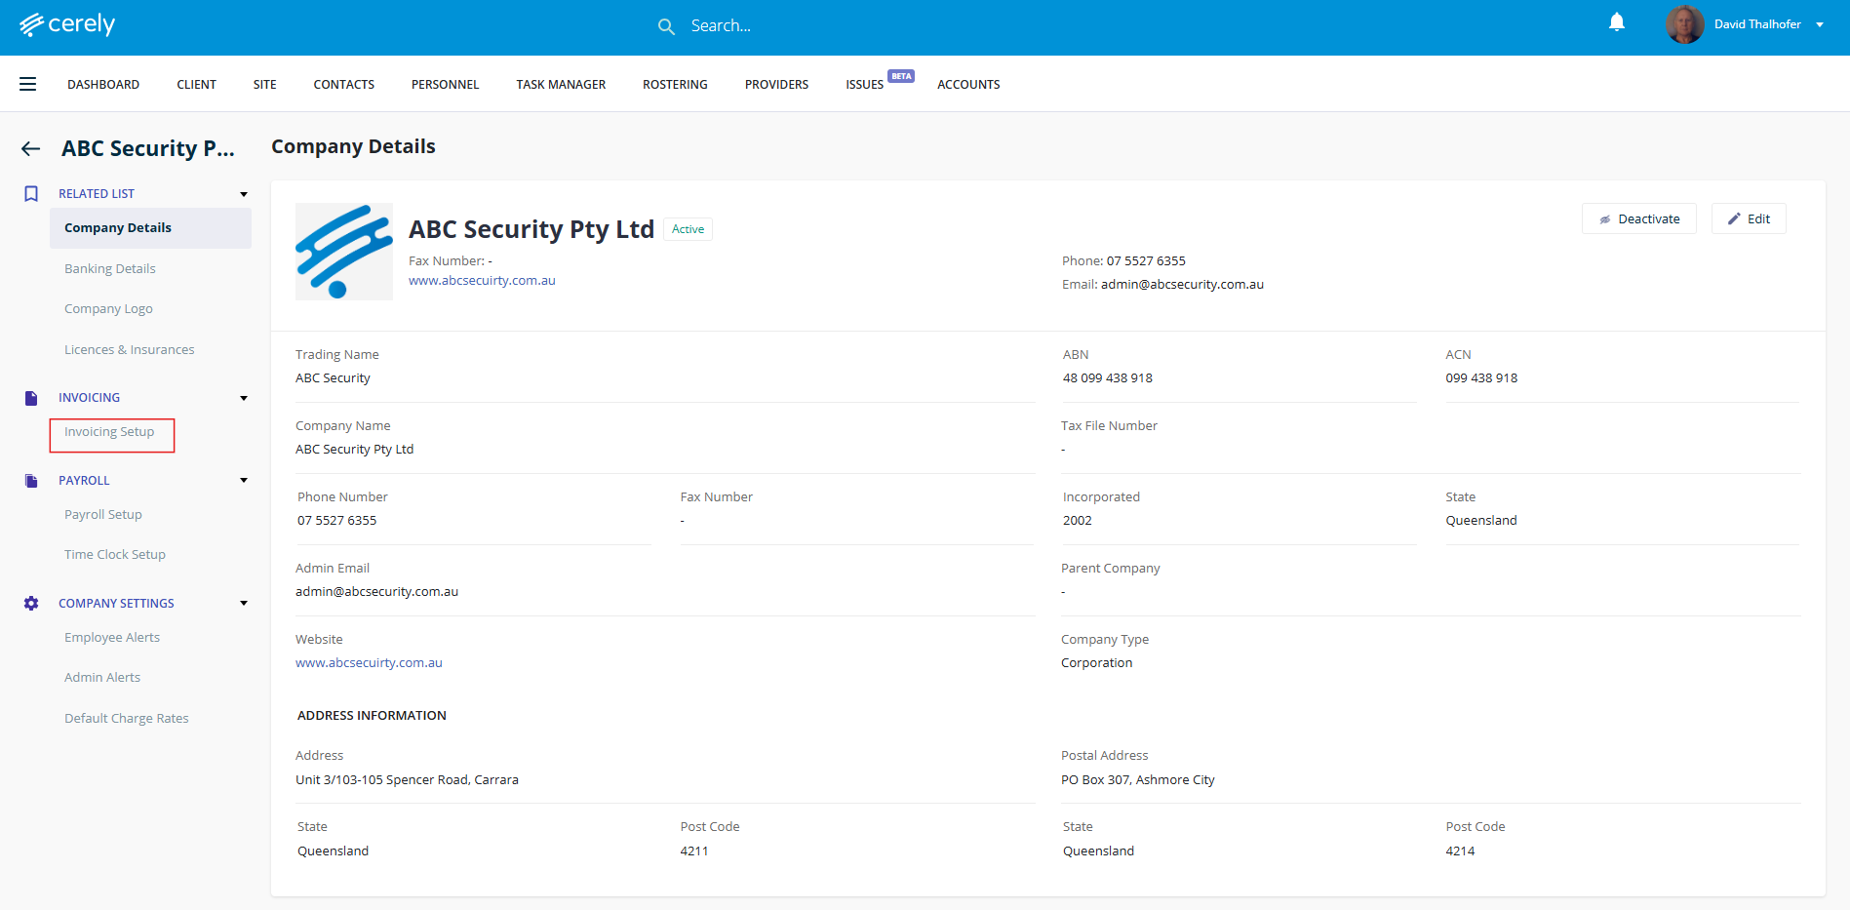Click the Payroll section heading
Image resolution: width=1850 pixels, height=910 pixels.
point(84,481)
